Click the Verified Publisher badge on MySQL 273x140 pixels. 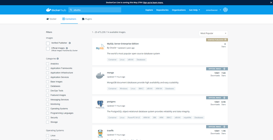coord(217,40)
